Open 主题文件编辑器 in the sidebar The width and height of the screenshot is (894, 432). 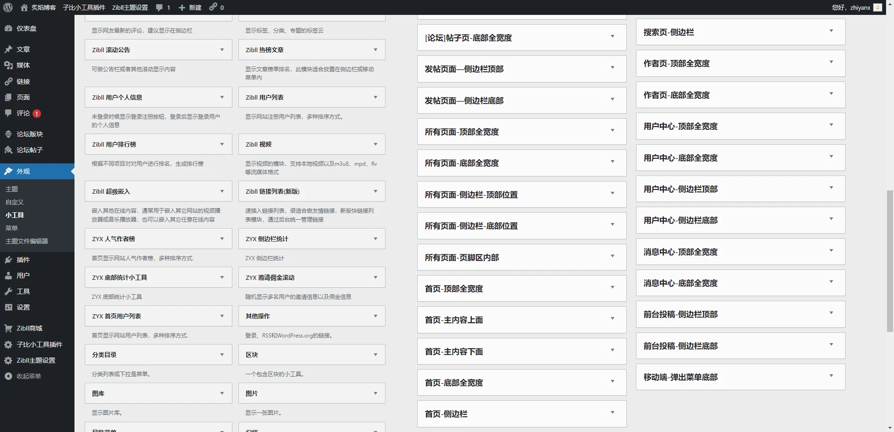(27, 241)
